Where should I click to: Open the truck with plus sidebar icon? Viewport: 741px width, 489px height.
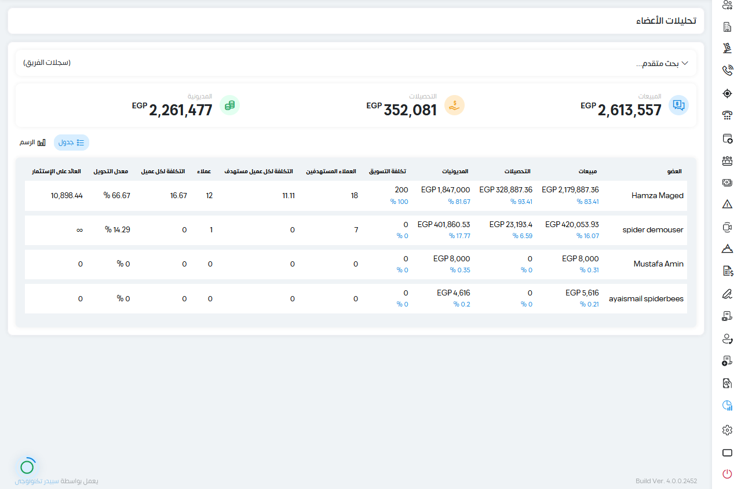pos(728,361)
